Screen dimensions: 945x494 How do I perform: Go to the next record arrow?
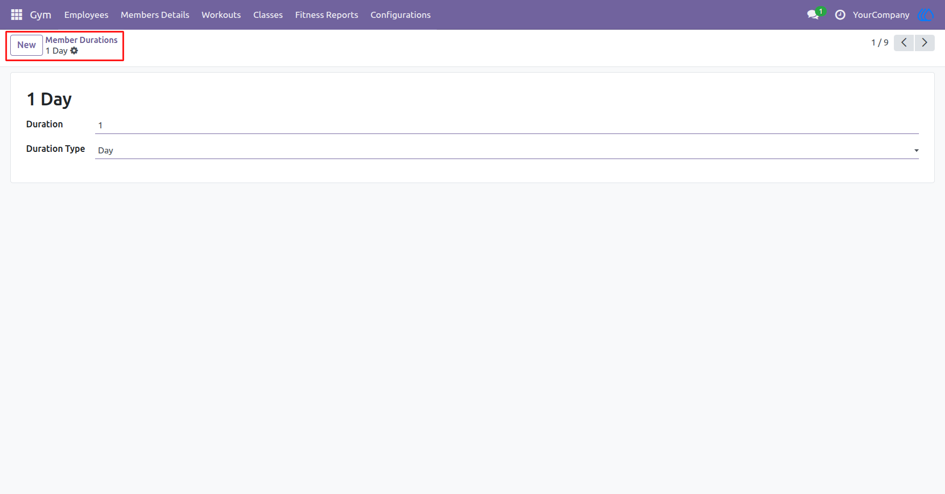[x=925, y=43]
